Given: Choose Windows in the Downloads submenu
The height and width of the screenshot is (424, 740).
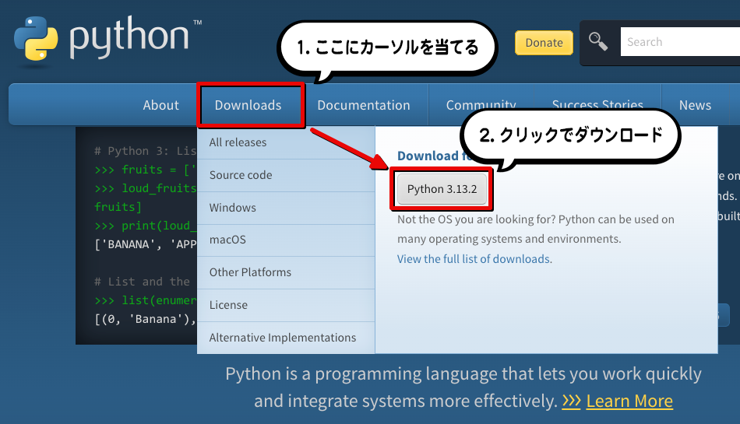Looking at the screenshot, I should [286, 208].
